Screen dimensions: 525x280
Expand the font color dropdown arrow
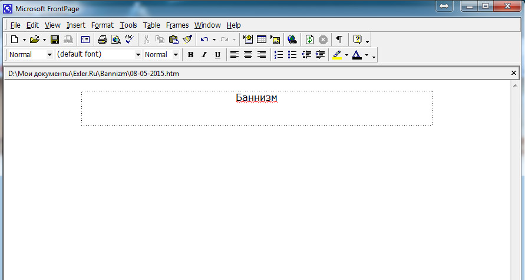click(x=366, y=55)
